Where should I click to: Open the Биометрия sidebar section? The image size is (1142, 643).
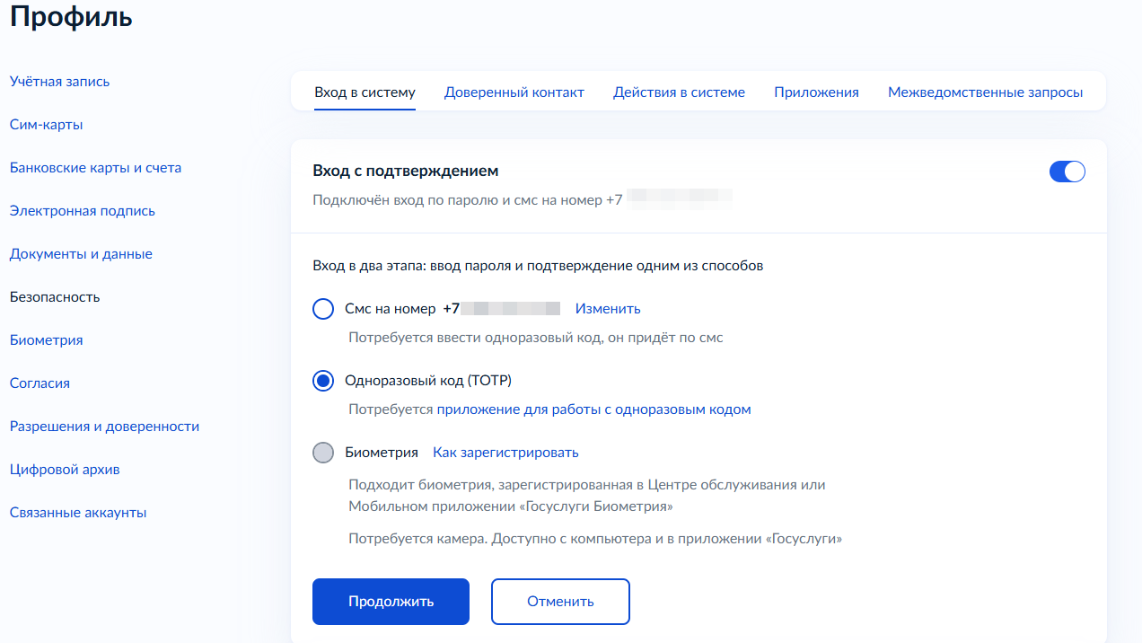click(46, 339)
